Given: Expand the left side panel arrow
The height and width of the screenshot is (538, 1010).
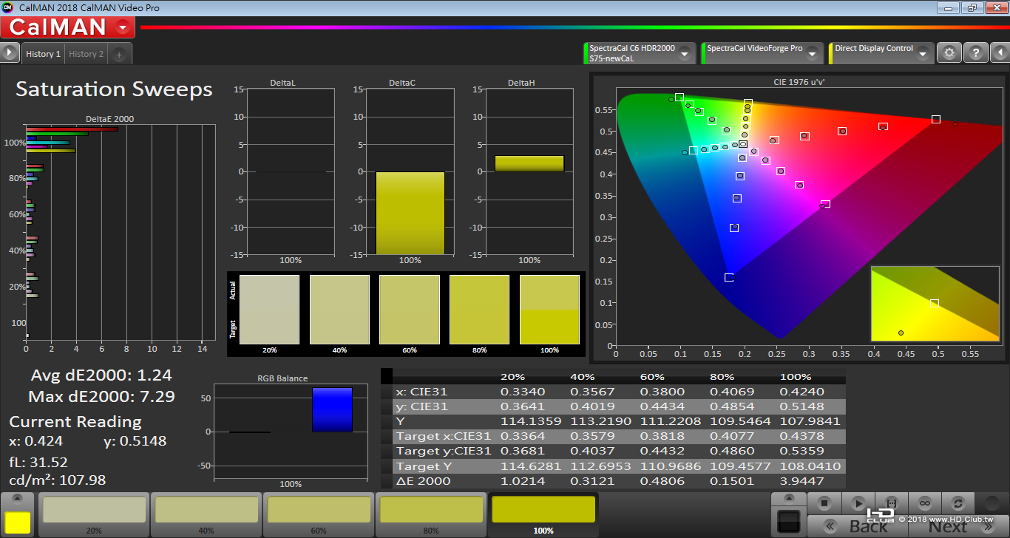Looking at the screenshot, I should point(10,52).
